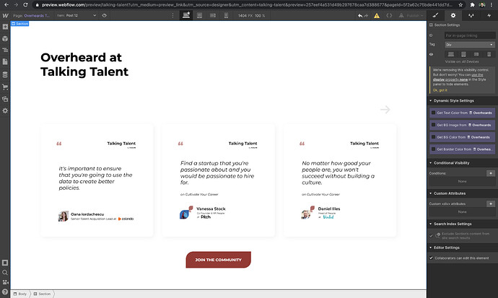Open the browser extensions puzzle icon
This screenshot has width=498, height=298.
click(473, 5)
